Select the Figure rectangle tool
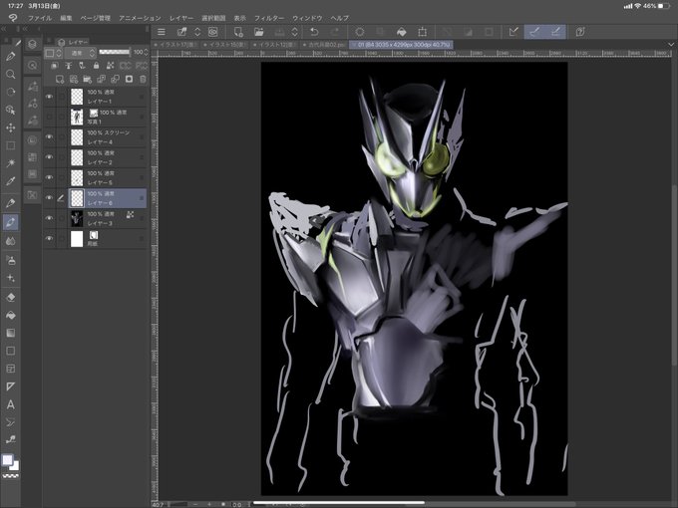Screen dimensions: 678x508 tap(10, 351)
